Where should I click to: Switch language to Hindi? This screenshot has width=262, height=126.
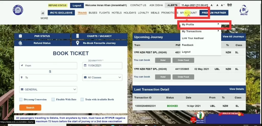pos(230,5)
